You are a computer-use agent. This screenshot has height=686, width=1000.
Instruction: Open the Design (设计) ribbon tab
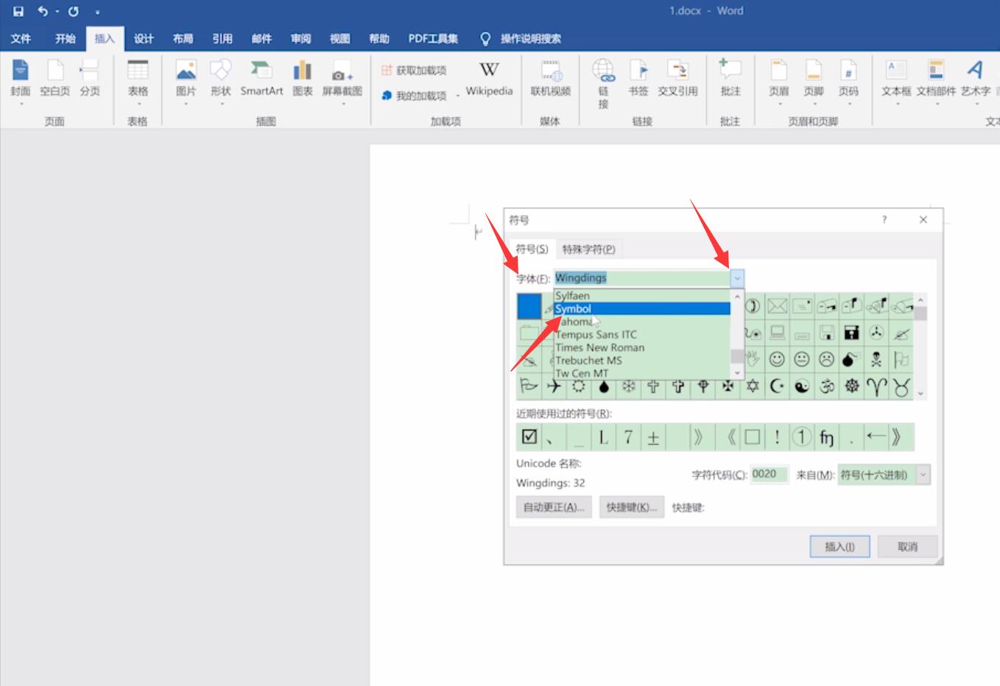tap(144, 39)
